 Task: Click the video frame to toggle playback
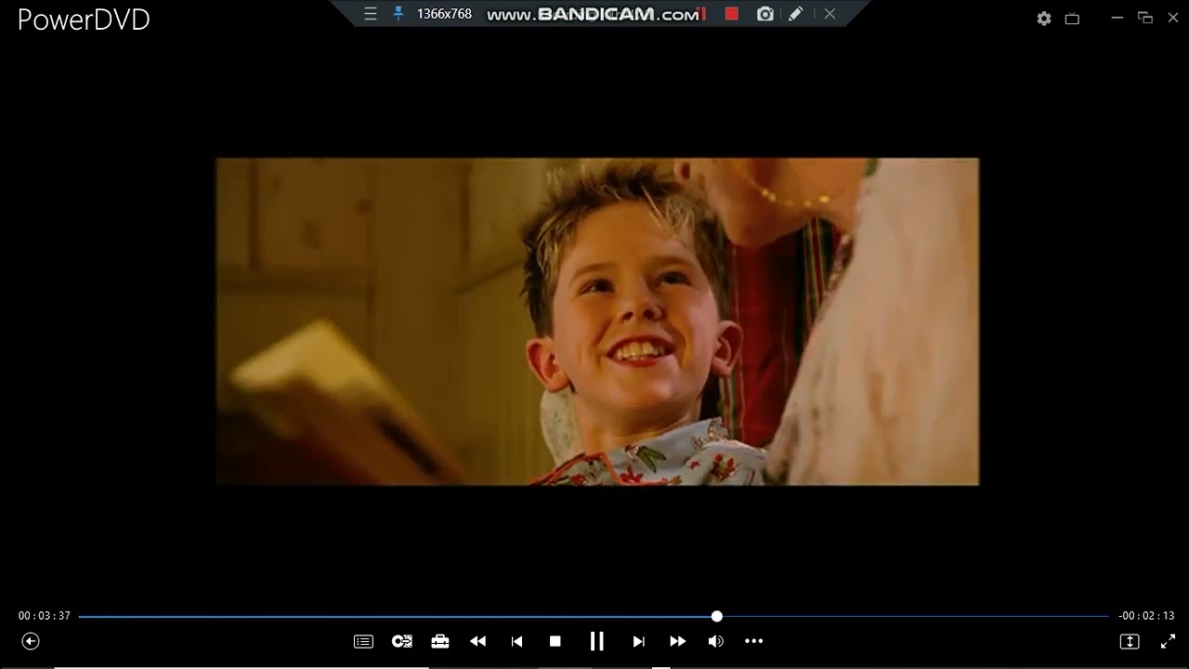(x=597, y=321)
